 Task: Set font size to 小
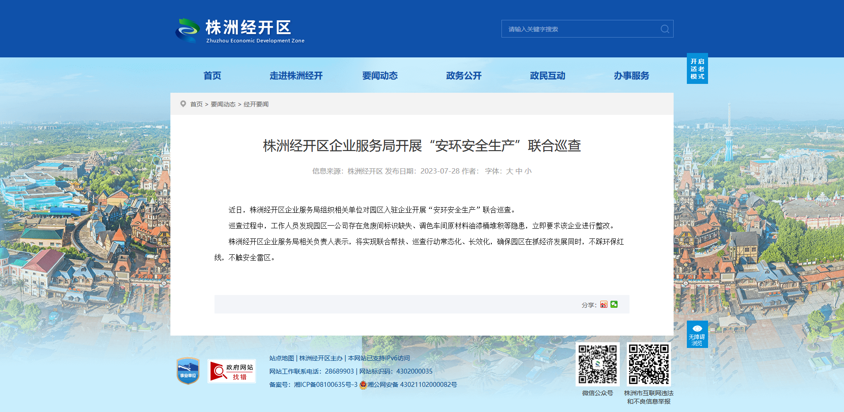tap(528, 171)
